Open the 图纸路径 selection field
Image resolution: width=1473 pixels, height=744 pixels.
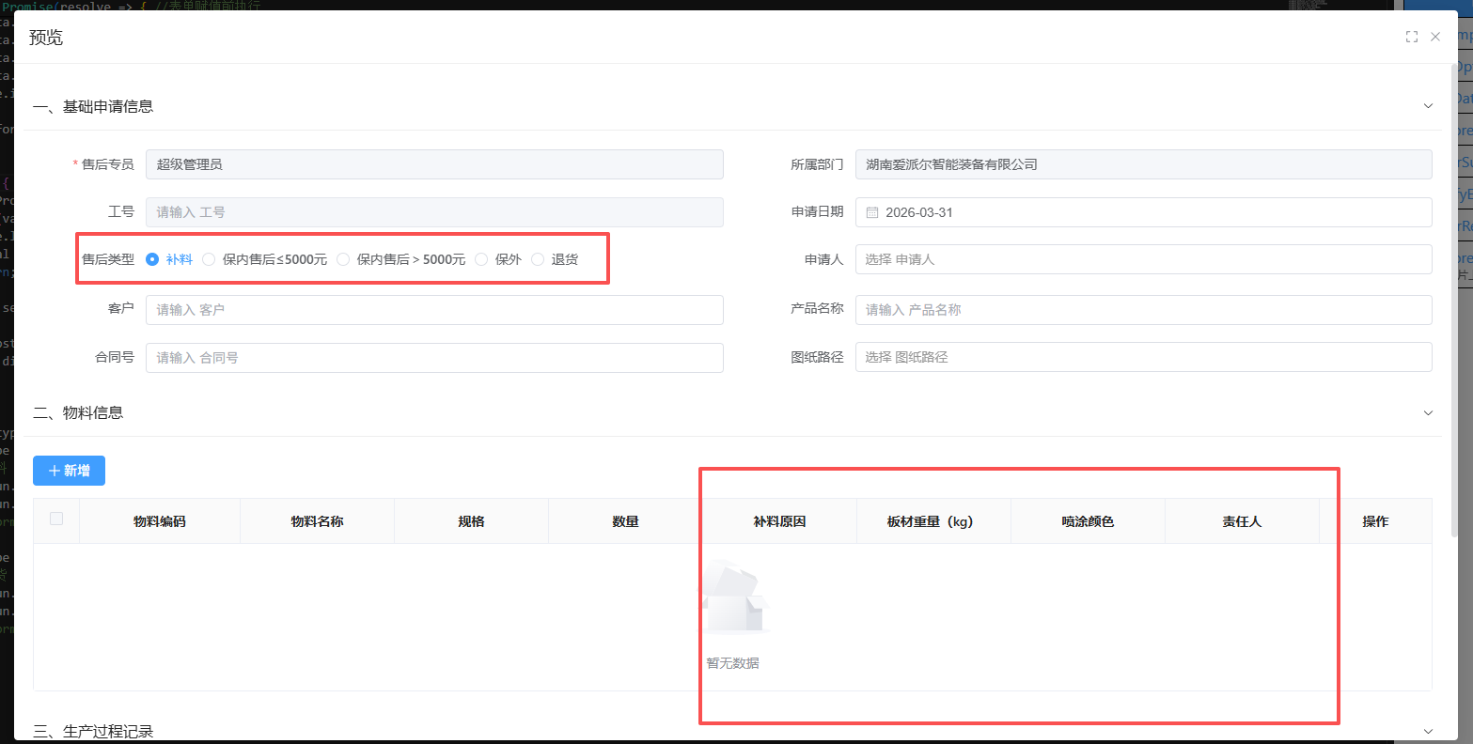pyautogui.click(x=1143, y=357)
